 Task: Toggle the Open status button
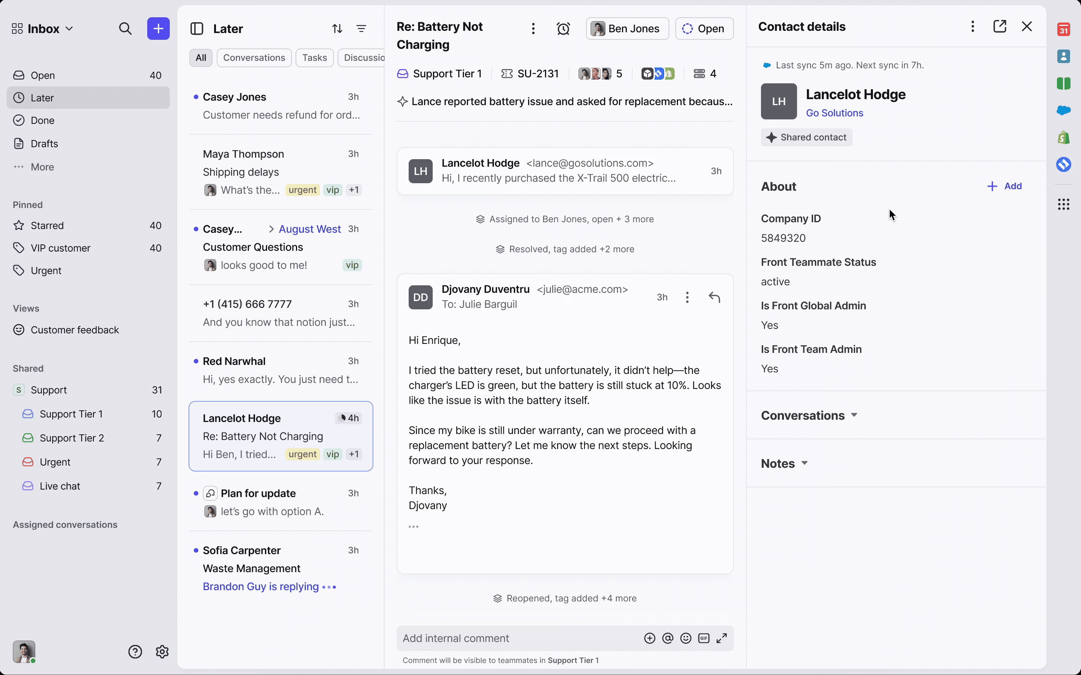[x=704, y=29]
